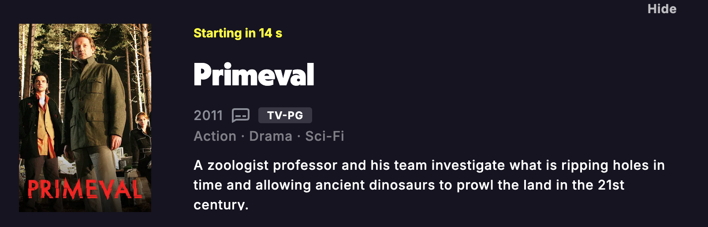Click the Hide button
This screenshot has height=227, width=708.
[x=662, y=9]
